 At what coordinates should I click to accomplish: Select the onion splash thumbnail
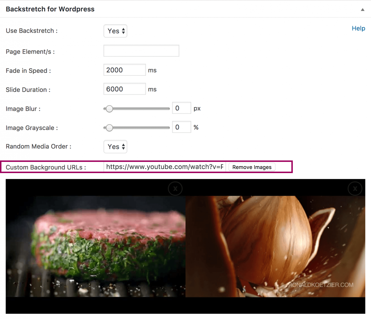(x=275, y=246)
